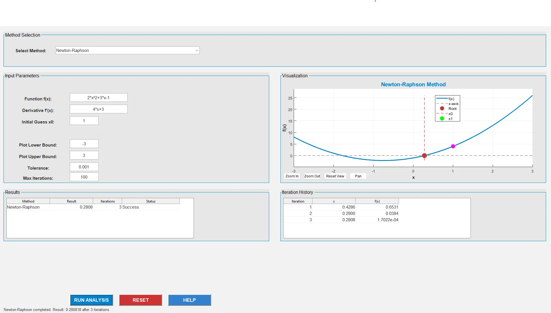Click the Derivative f'(x) field

point(98,109)
